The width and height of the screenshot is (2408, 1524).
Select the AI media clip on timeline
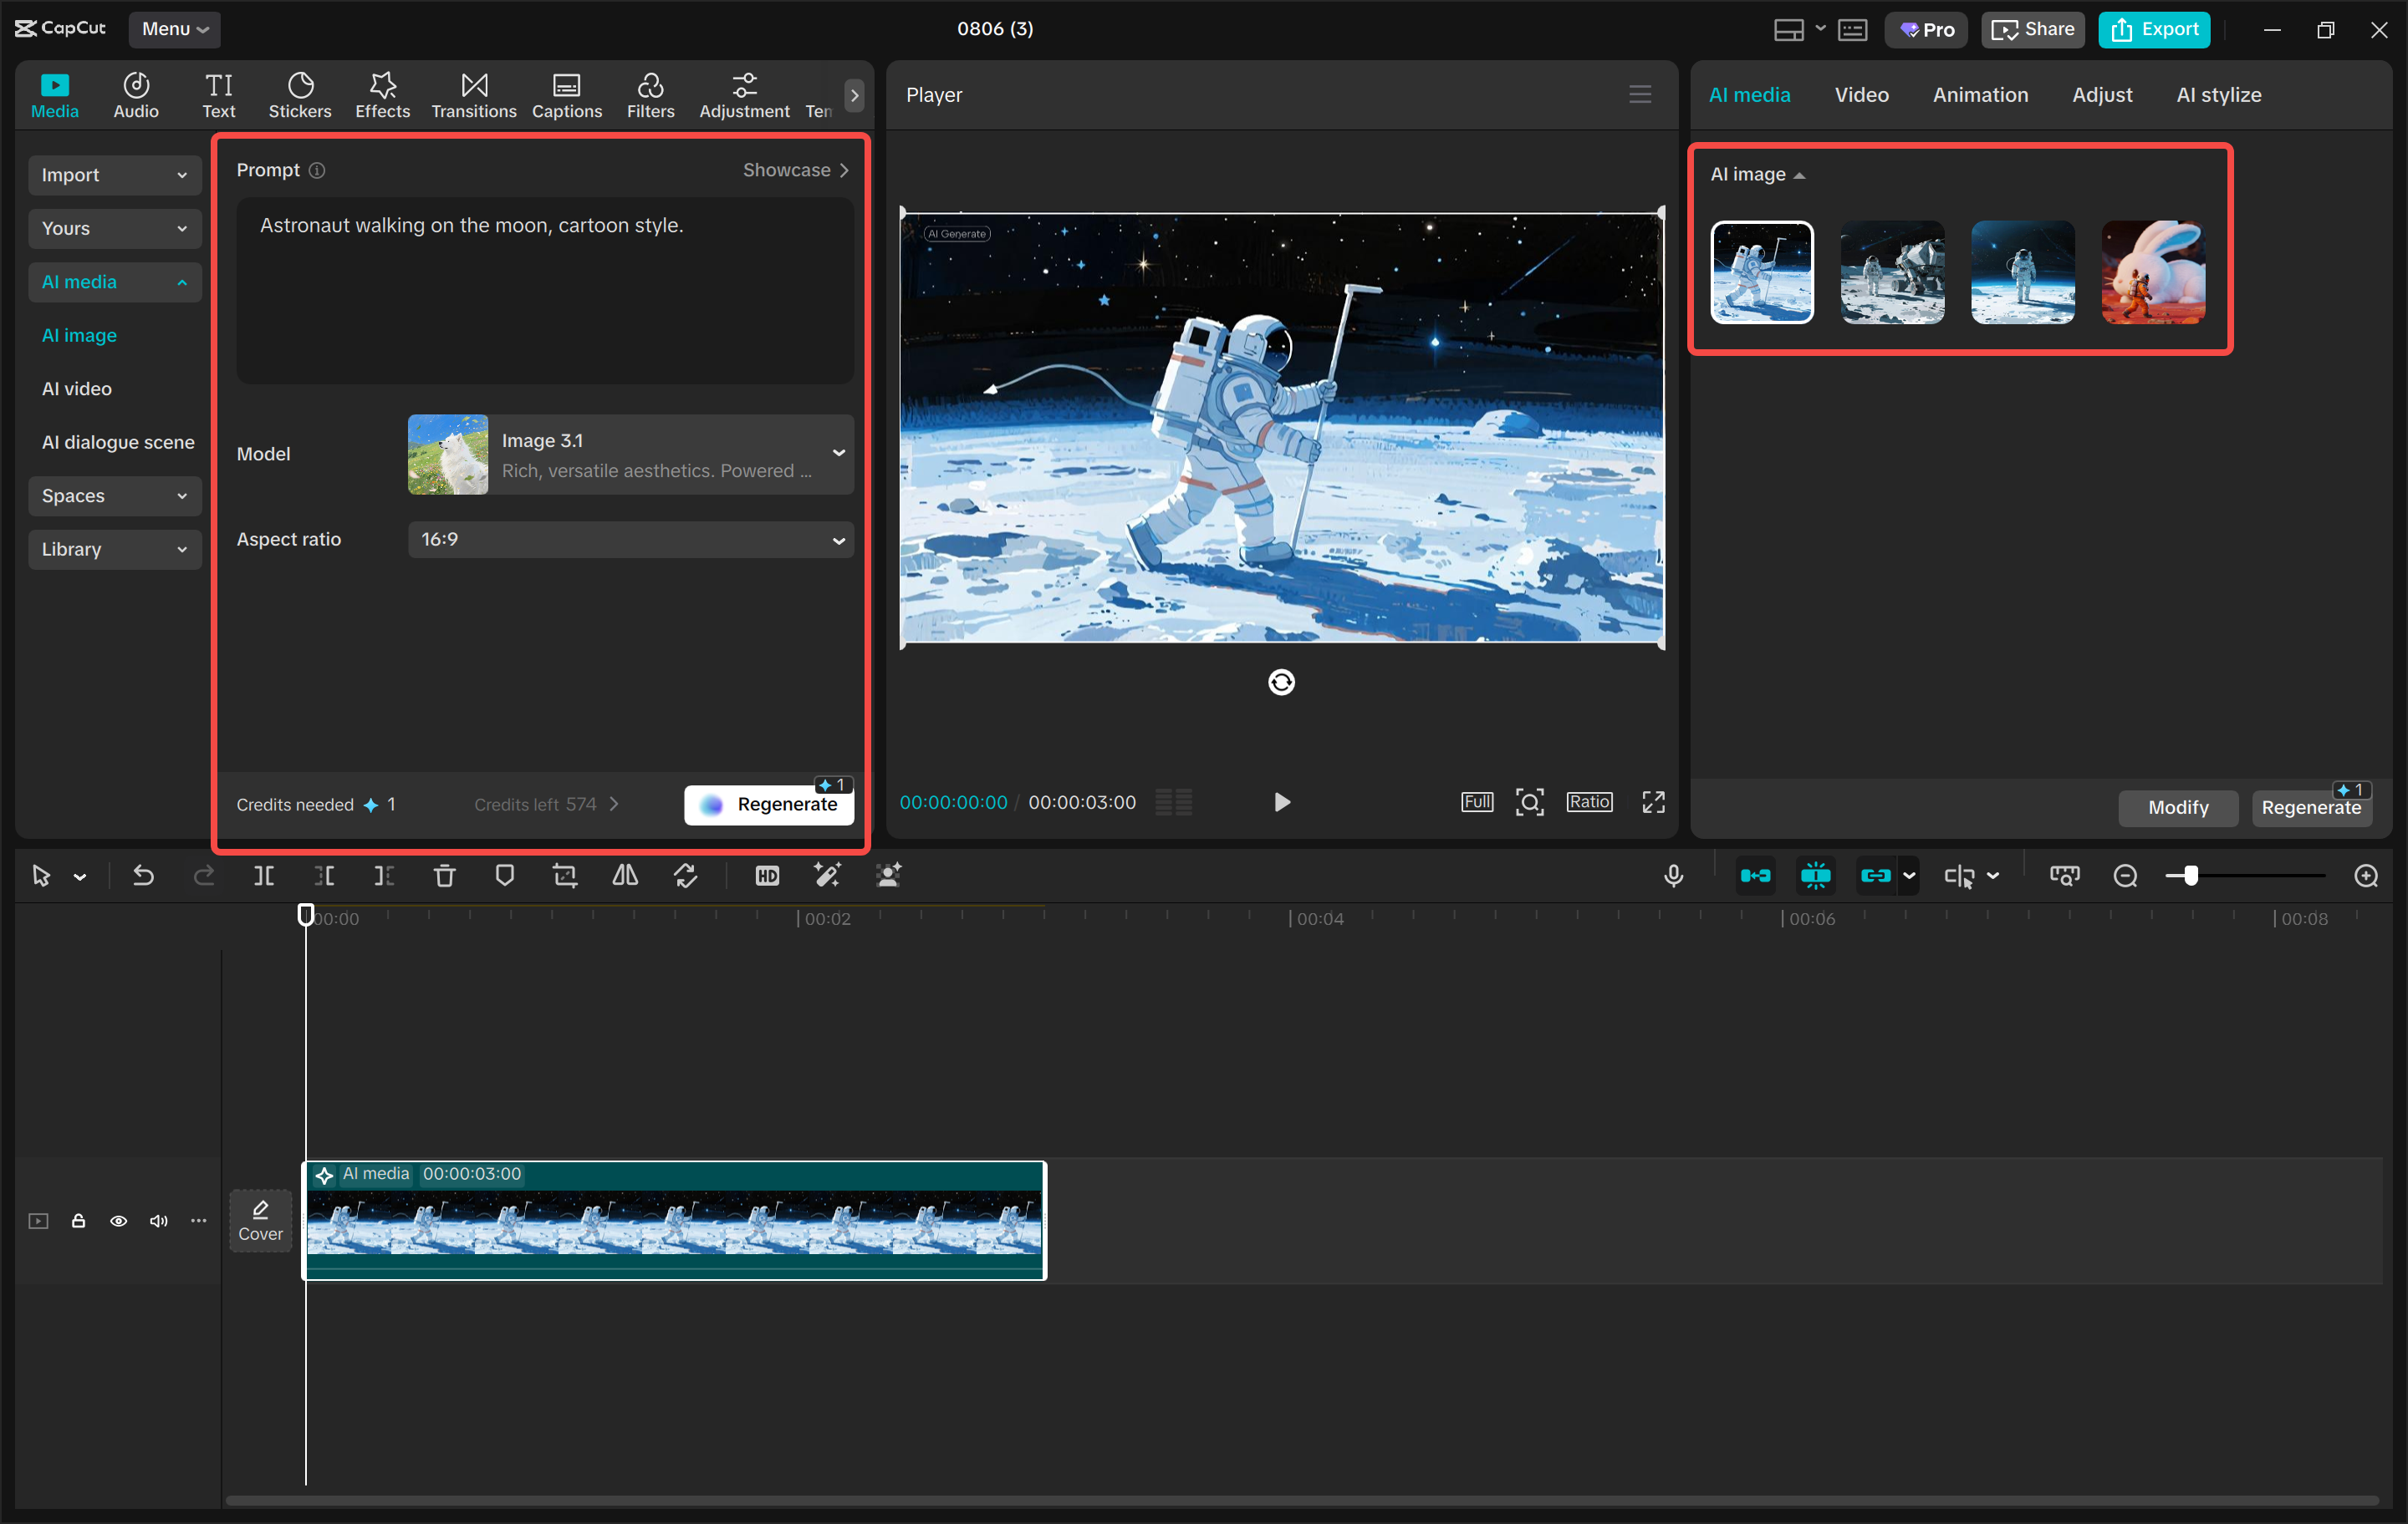(674, 1220)
